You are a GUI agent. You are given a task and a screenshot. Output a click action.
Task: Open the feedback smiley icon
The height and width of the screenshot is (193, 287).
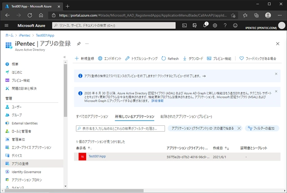point(235,26)
